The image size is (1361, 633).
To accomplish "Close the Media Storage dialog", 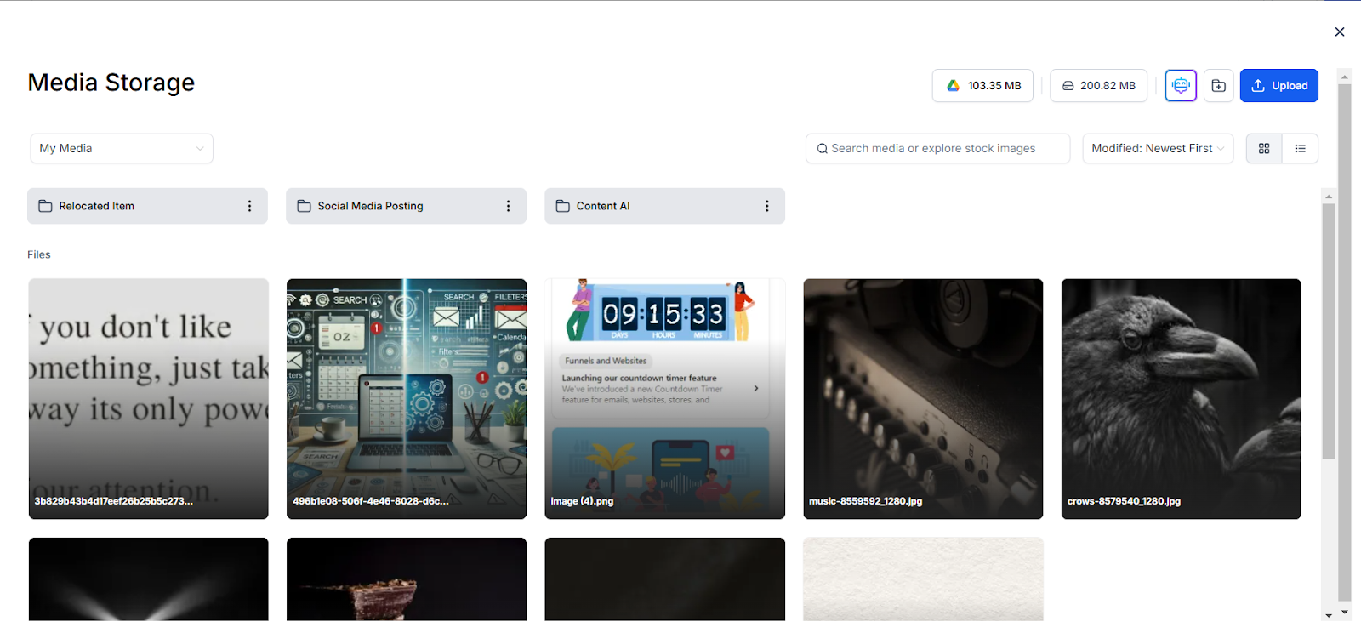I will click(x=1340, y=32).
